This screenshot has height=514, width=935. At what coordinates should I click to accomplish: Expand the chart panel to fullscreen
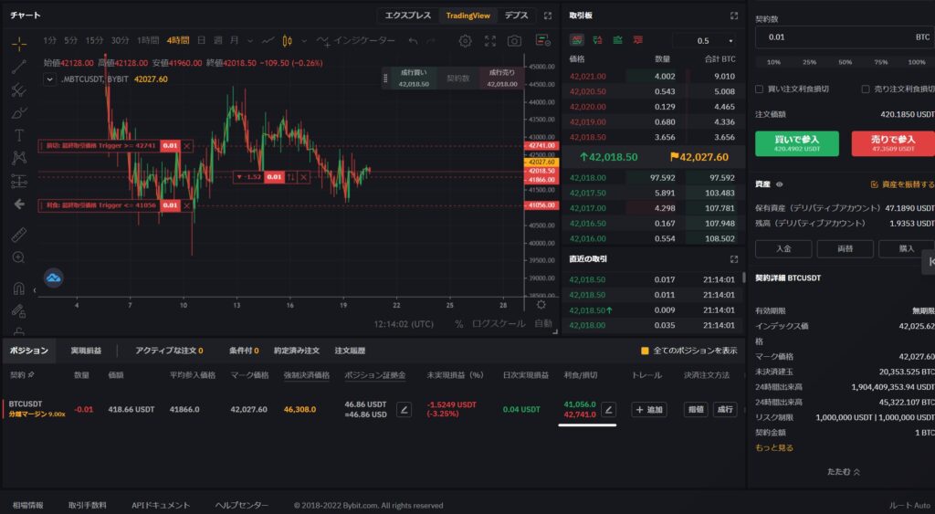click(x=548, y=16)
